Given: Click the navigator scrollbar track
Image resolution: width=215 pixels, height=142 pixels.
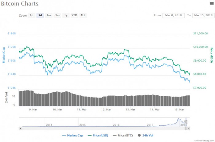Looking at the screenshot, I should (x=104, y=129).
